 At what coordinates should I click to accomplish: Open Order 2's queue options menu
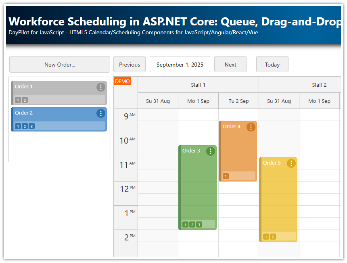[100, 113]
